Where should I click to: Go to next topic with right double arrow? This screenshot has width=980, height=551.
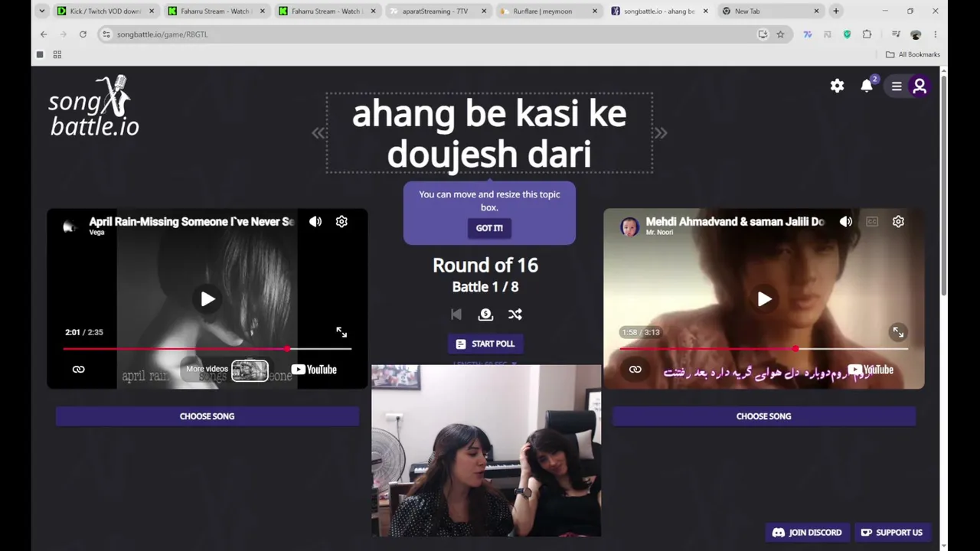point(660,133)
